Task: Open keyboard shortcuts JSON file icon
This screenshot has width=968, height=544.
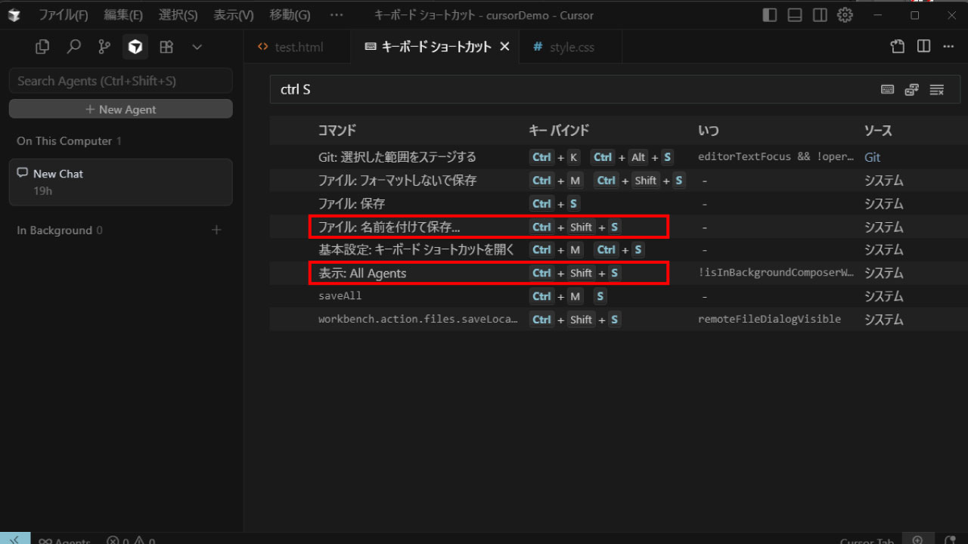Action: point(898,47)
